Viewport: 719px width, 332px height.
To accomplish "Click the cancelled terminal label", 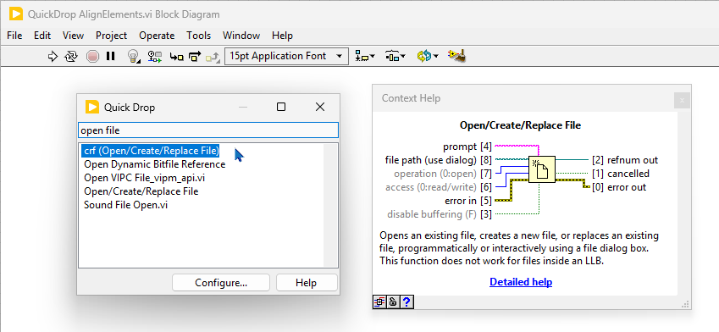I will 621,174.
